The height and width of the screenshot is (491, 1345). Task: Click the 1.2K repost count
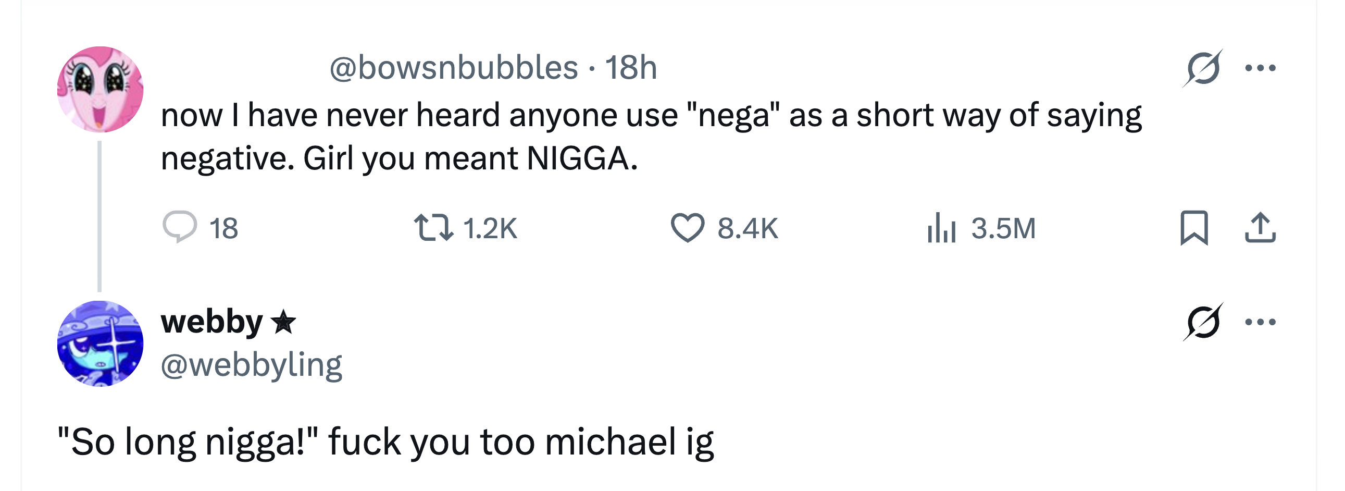[490, 228]
